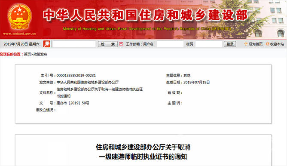This screenshot has height=166, width=287.
Task: Click the national emblem logo
Action: 20,17
